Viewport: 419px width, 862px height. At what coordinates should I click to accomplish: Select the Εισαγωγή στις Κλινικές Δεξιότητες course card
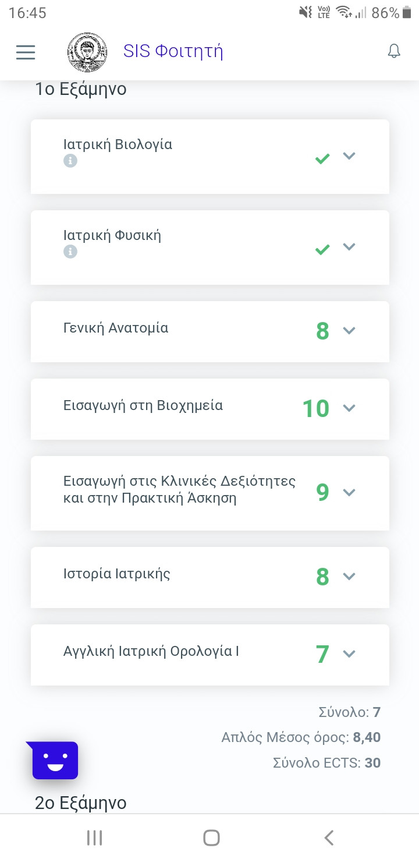pos(179,490)
